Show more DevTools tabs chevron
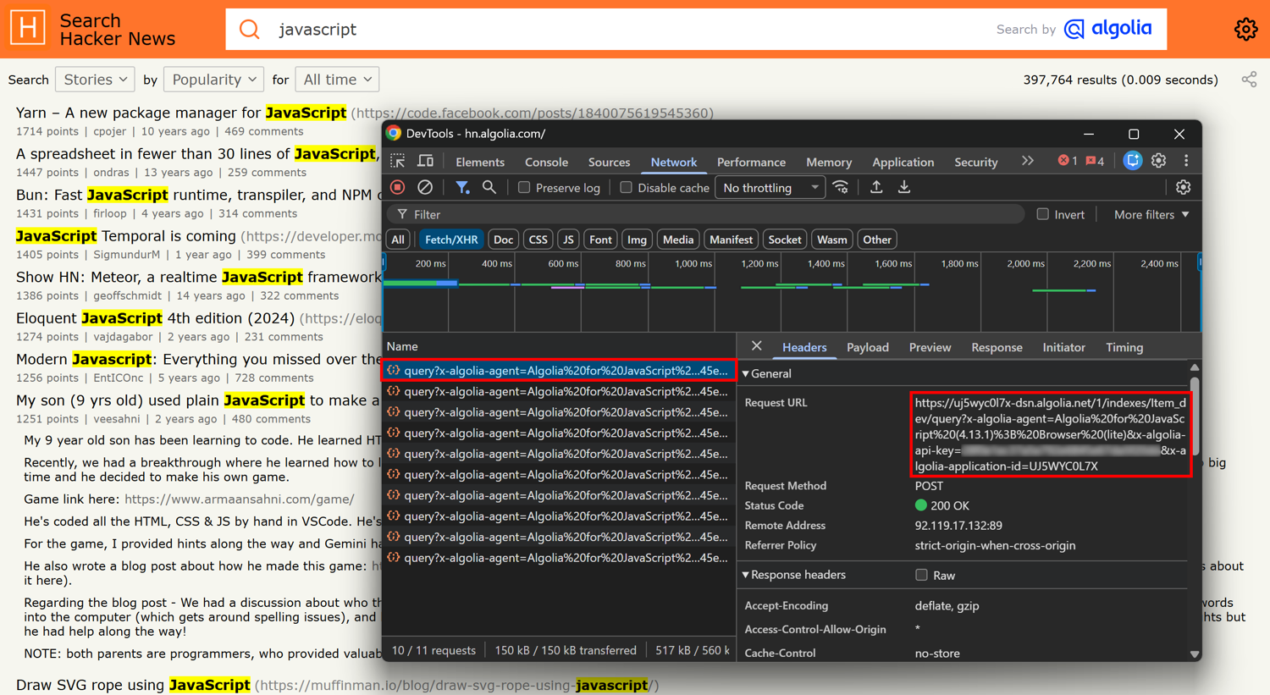Image resolution: width=1270 pixels, height=695 pixels. pyautogui.click(x=1027, y=161)
